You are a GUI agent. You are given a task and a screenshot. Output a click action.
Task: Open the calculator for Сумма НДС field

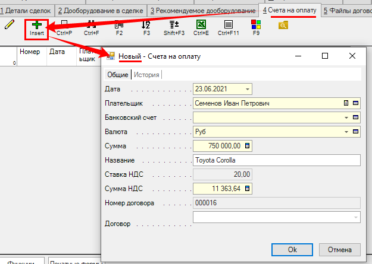[x=248, y=189]
